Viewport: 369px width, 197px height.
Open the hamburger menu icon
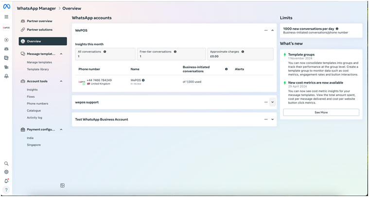[6, 16]
